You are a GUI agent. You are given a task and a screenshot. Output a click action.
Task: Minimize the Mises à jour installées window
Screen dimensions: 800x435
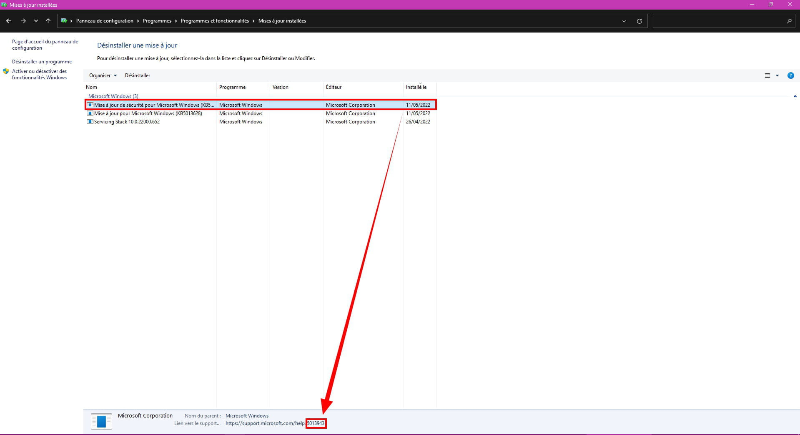click(x=752, y=5)
